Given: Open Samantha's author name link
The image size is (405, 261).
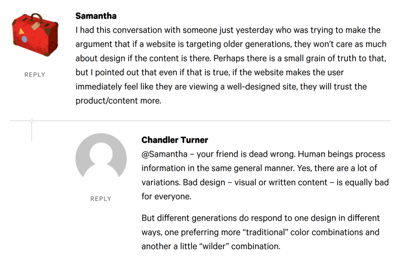Looking at the screenshot, I should point(96,16).
